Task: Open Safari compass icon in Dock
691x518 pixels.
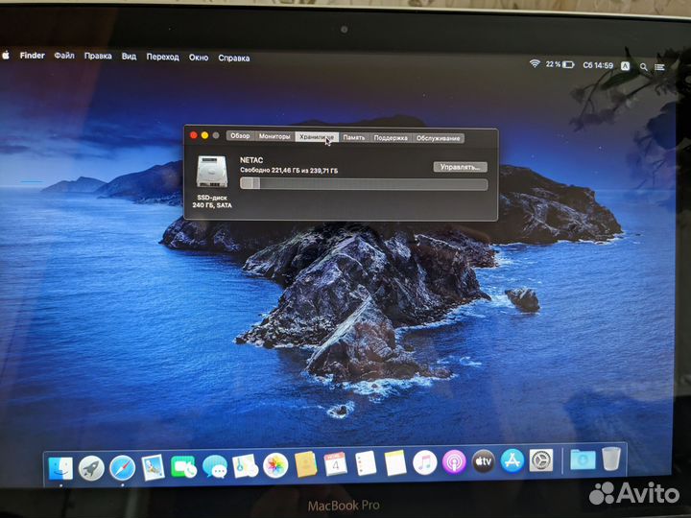Action: point(122,467)
